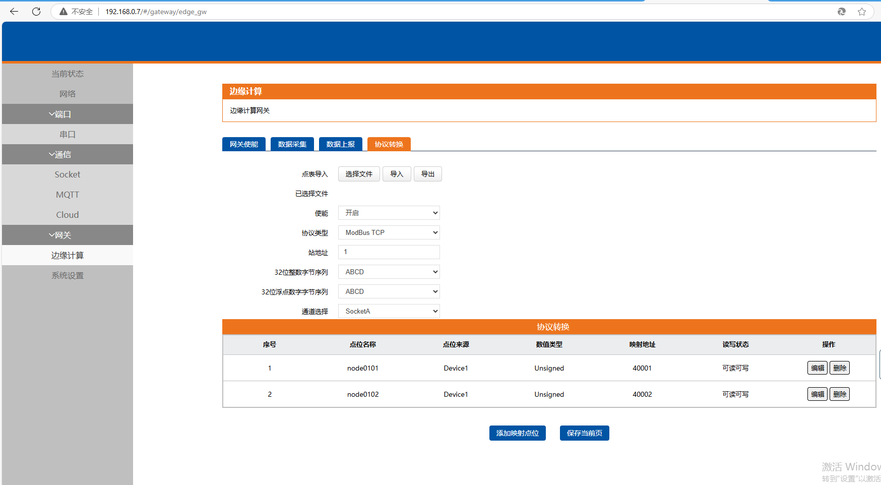The width and height of the screenshot is (881, 485).
Task: Delete the node0102 row with 删除
Action: pos(839,394)
